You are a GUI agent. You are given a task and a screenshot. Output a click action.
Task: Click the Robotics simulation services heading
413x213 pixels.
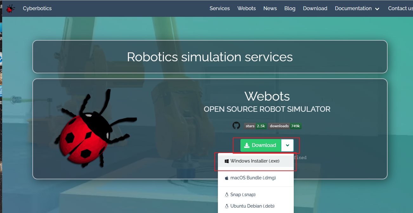[x=210, y=57]
